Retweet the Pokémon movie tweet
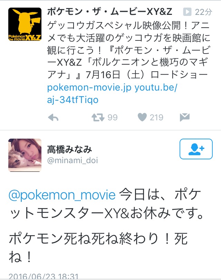Image resolution: width=221 pixels, height=280 pixels. [98, 118]
